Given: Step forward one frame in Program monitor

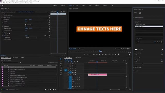Looking at the screenshot, I should pos(103,54).
